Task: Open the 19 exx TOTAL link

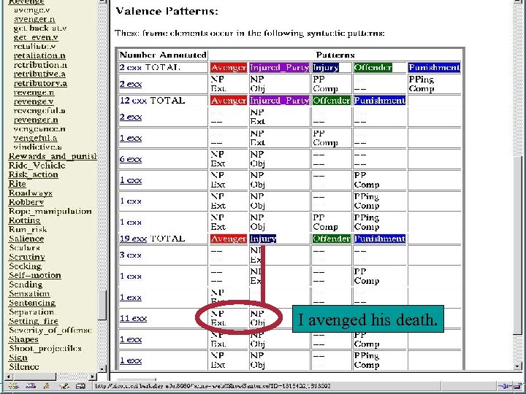Action: tap(152, 239)
